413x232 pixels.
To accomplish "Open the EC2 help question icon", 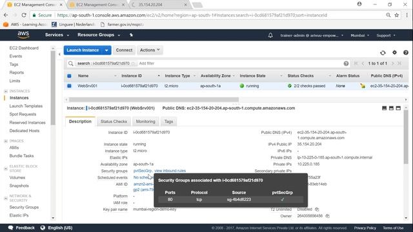I will point(406,53).
